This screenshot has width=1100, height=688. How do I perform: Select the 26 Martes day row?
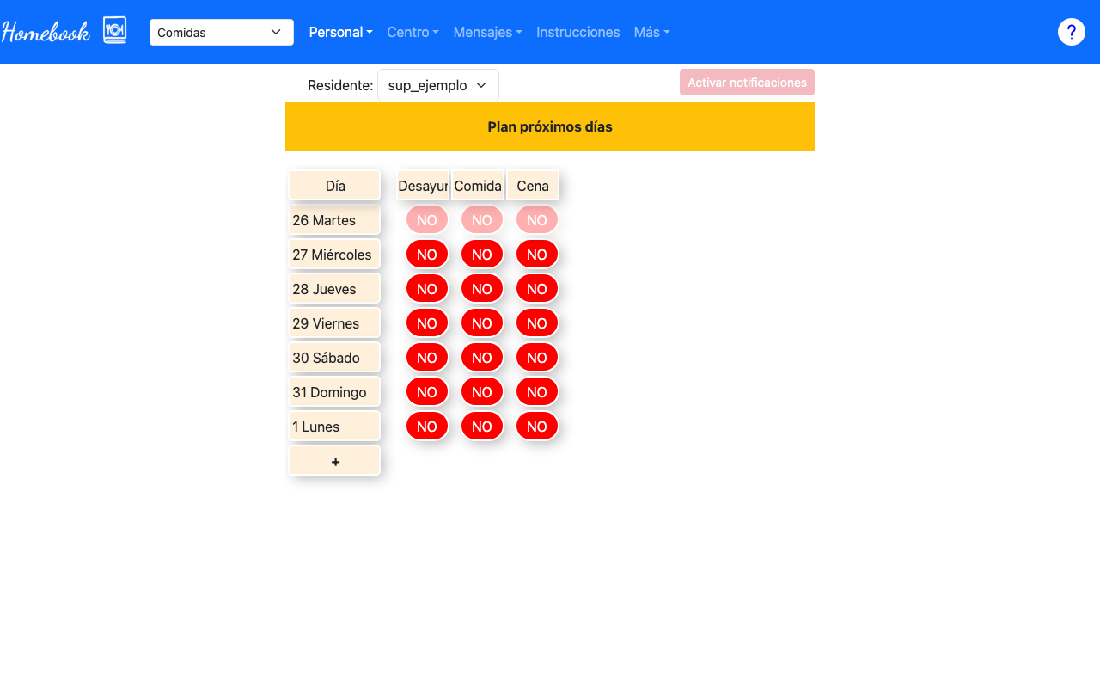(335, 220)
